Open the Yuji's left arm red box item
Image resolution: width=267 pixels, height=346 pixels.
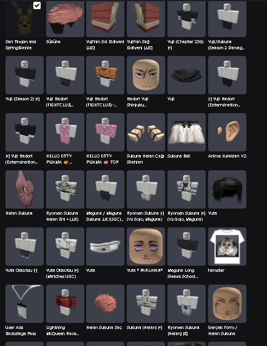click(105, 18)
